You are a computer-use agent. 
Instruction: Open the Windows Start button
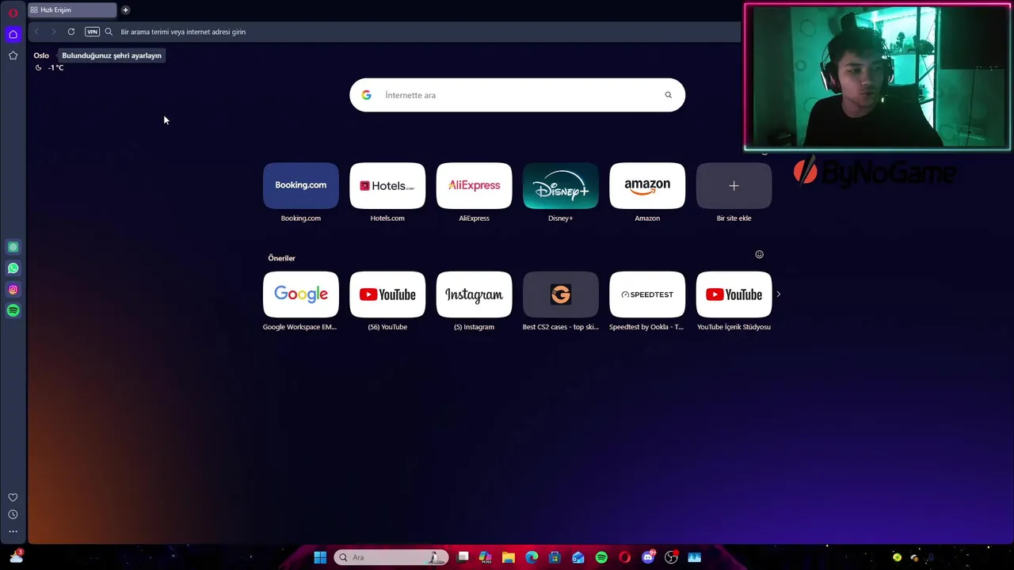[320, 557]
